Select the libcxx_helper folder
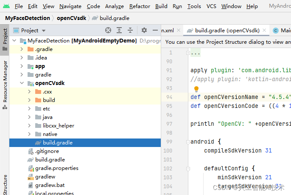Screen dimensions: 291x195 point(58,126)
